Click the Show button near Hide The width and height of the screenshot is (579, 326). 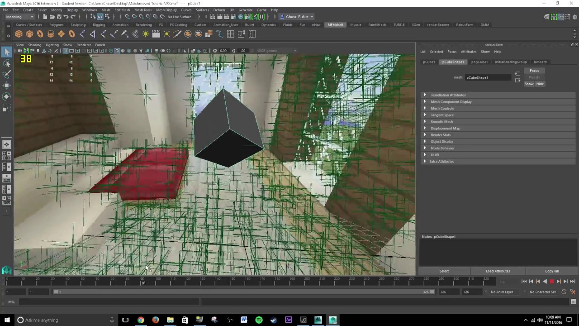(x=529, y=84)
